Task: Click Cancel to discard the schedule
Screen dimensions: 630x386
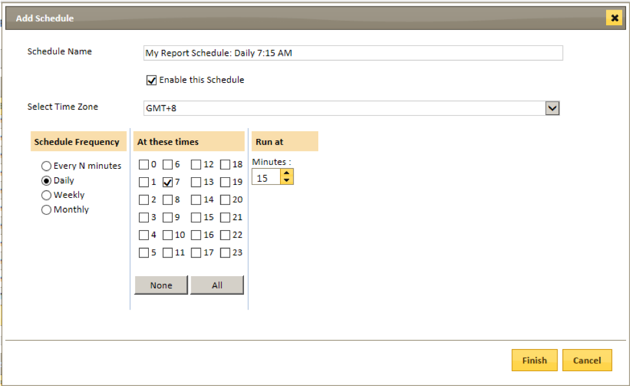Action: 587,360
